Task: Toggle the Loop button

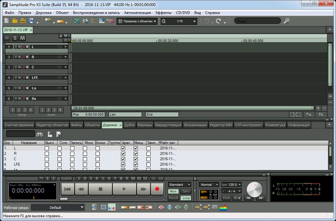Action: coord(186,198)
